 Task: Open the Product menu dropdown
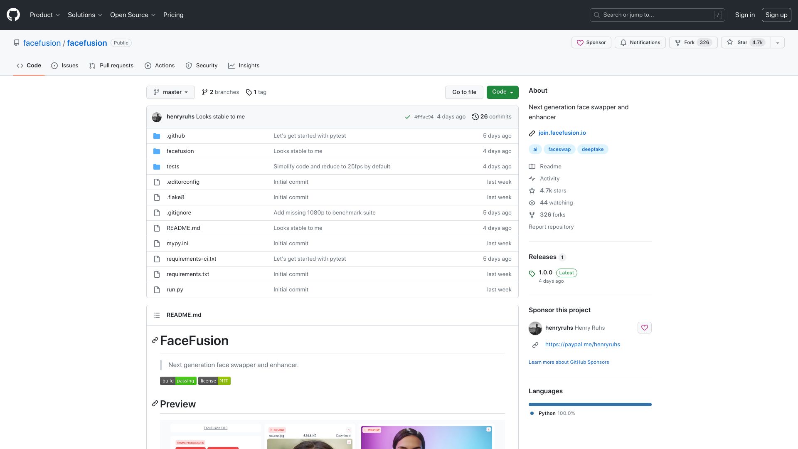[x=45, y=15]
